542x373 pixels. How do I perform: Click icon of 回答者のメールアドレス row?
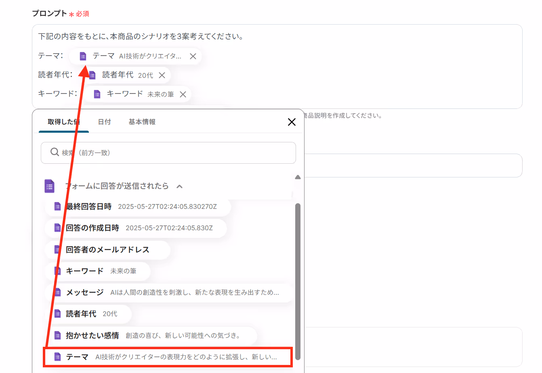(x=57, y=250)
